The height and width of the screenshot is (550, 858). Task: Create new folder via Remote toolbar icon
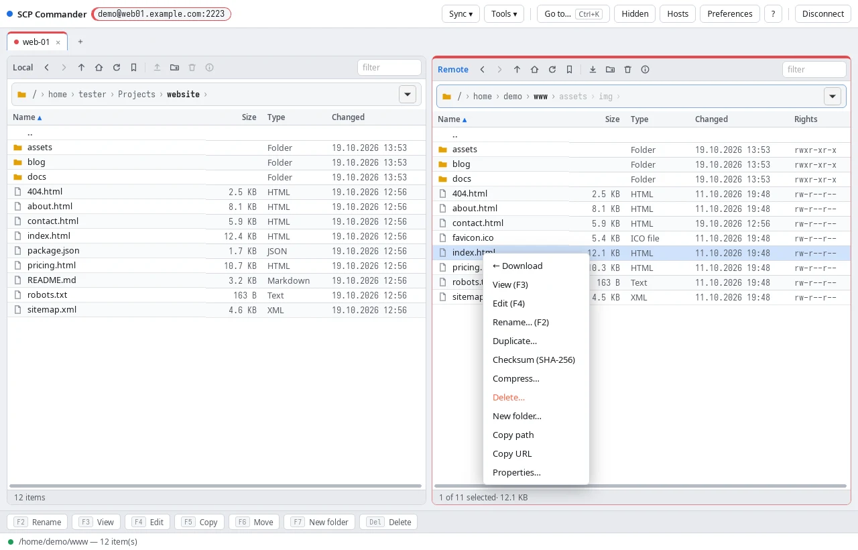(610, 69)
